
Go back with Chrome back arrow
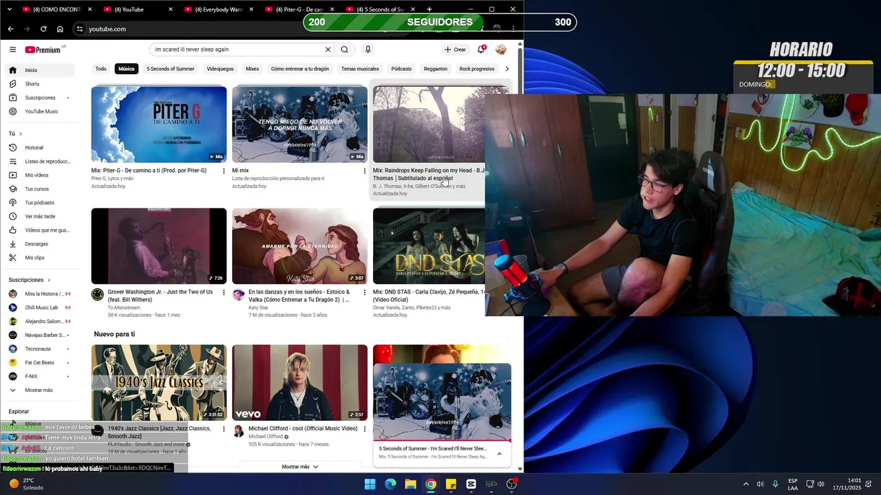coord(10,29)
